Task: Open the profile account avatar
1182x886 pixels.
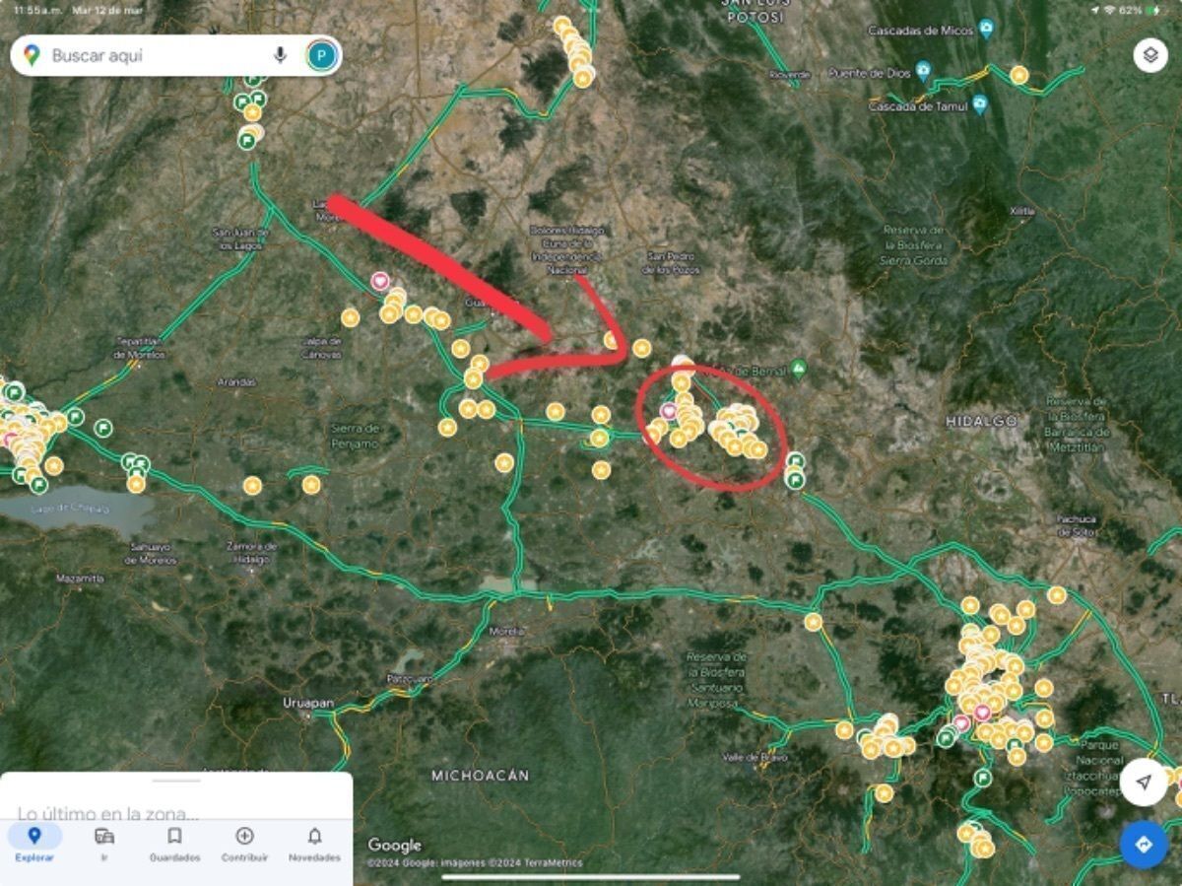Action: (x=320, y=55)
